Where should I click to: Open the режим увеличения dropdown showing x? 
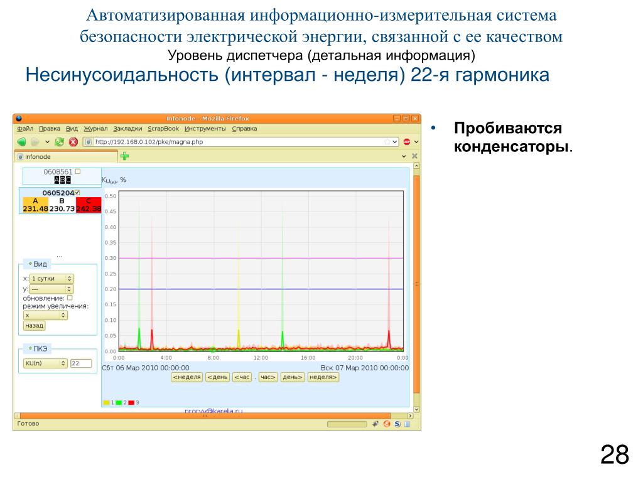tap(45, 315)
